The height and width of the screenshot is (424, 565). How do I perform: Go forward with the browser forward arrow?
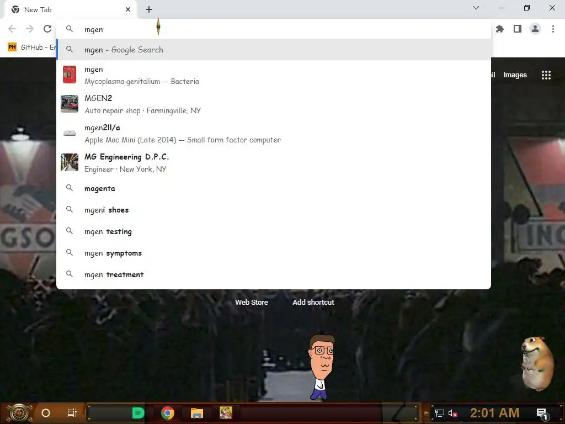30,29
